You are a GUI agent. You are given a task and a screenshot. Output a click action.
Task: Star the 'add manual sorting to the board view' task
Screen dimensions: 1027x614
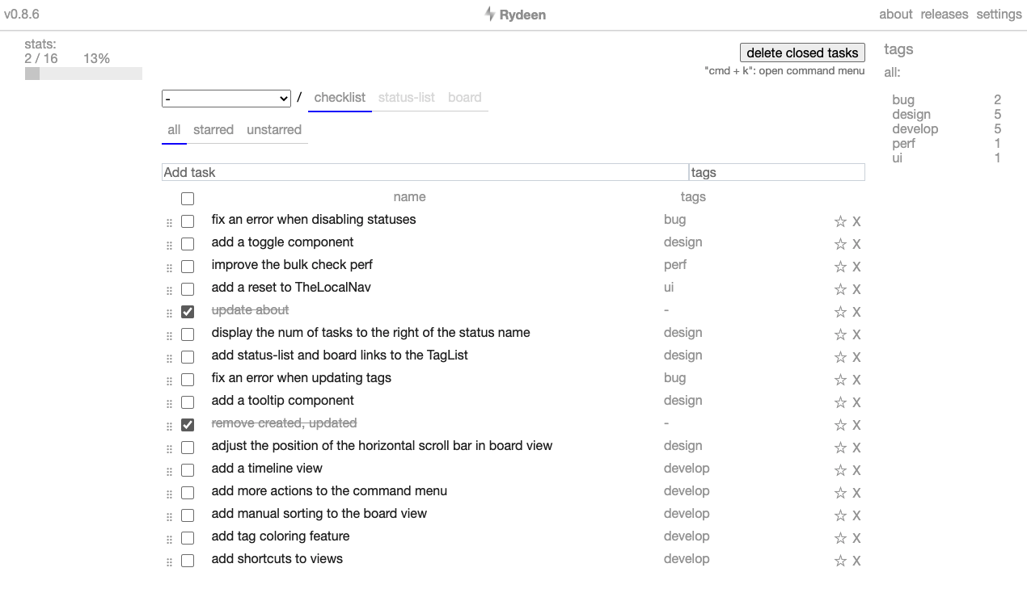(840, 515)
